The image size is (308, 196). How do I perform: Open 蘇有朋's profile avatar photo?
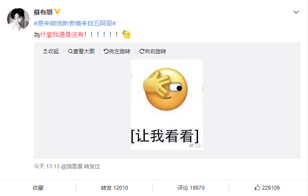point(18,19)
